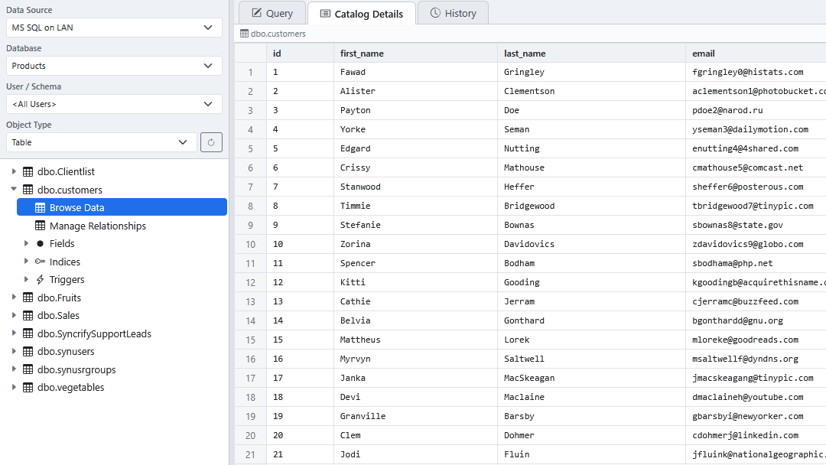This screenshot has width=826, height=465.
Task: Expand the dbo.Sales tree node
Action: [15, 315]
